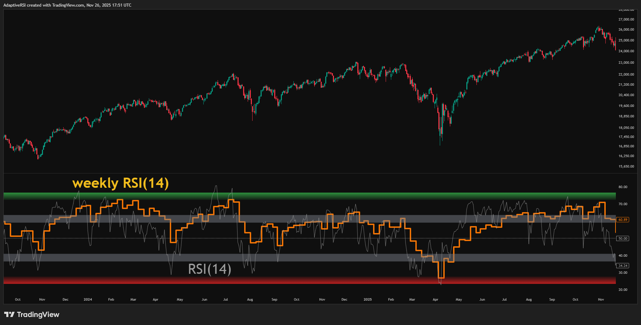Viewport: 641px width, 325px height.
Task: Click the 17,450.00 price axis label
Action: click(626, 137)
